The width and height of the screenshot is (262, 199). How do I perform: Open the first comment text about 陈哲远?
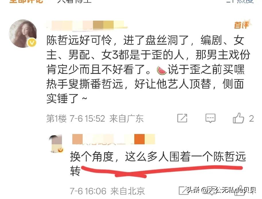pyautogui.click(x=148, y=69)
